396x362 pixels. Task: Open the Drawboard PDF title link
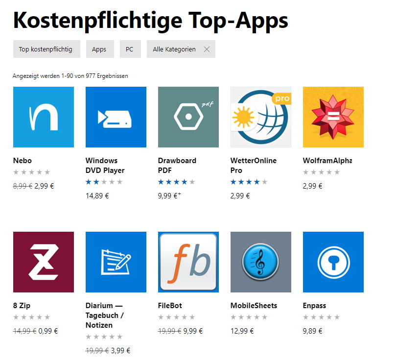point(177,166)
